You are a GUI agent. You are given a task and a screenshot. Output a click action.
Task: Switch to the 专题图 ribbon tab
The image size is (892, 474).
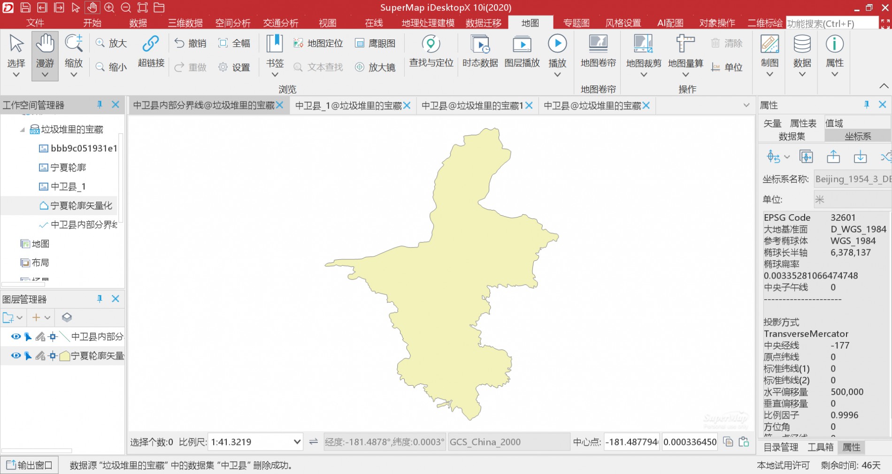(576, 23)
